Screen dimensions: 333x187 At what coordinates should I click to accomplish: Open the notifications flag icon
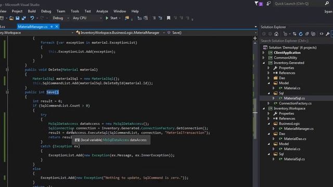[259, 4]
